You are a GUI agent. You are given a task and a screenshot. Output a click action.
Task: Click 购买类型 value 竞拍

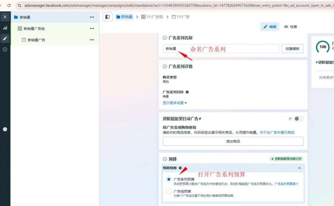166,82
